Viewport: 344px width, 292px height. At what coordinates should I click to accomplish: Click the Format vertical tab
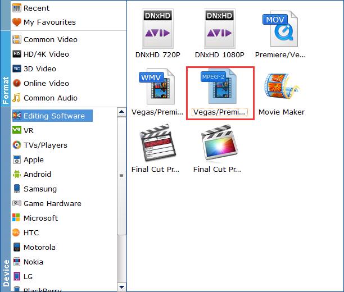[x=6, y=90]
